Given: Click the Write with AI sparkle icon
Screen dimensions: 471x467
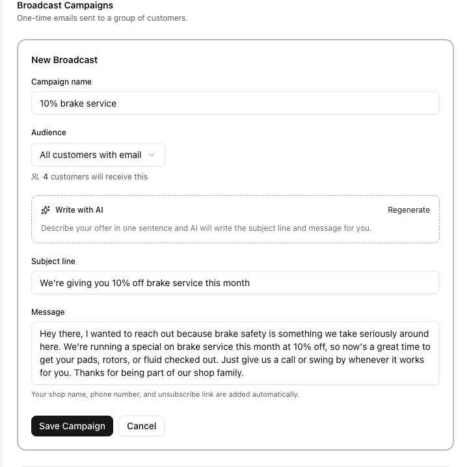Looking at the screenshot, I should coord(46,210).
